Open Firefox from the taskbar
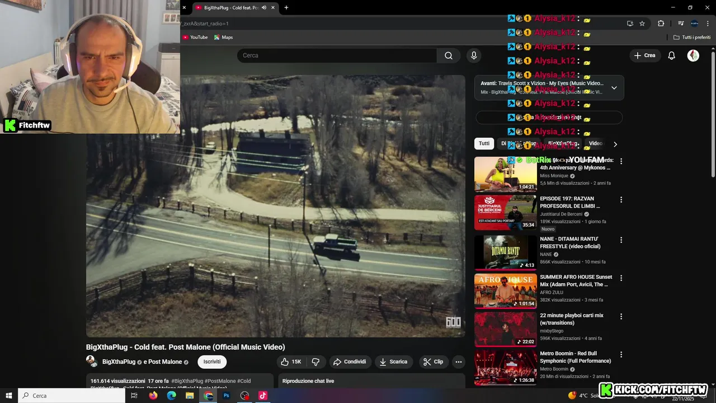 coord(153,396)
